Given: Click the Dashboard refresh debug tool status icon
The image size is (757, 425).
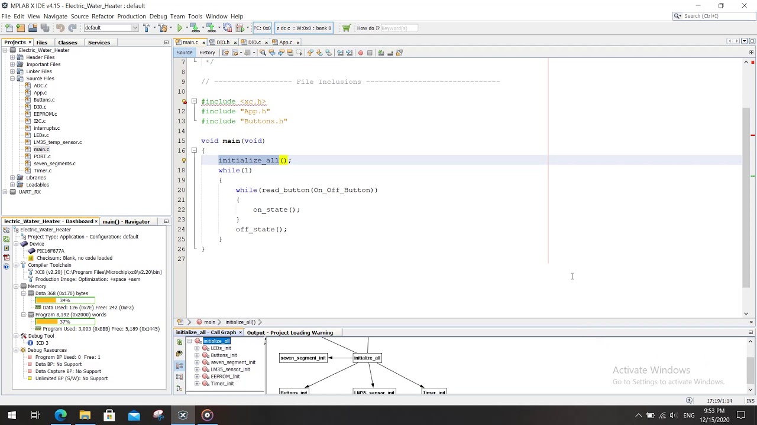Looking at the screenshot, I should pos(7,239).
